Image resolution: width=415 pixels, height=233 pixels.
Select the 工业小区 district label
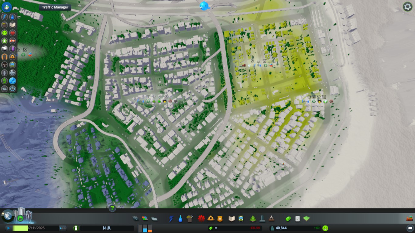pyautogui.click(x=157, y=96)
